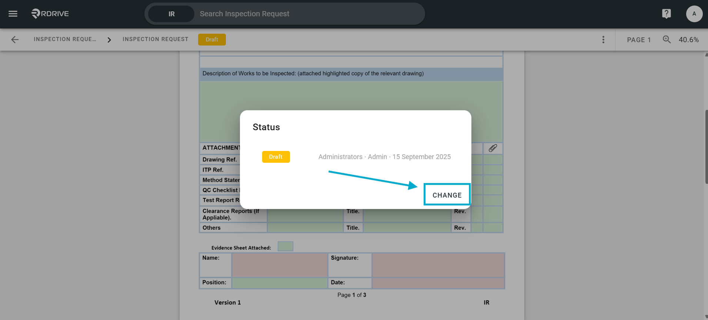708x320 pixels.
Task: Click the 'Status' dialog heading
Action: [266, 127]
